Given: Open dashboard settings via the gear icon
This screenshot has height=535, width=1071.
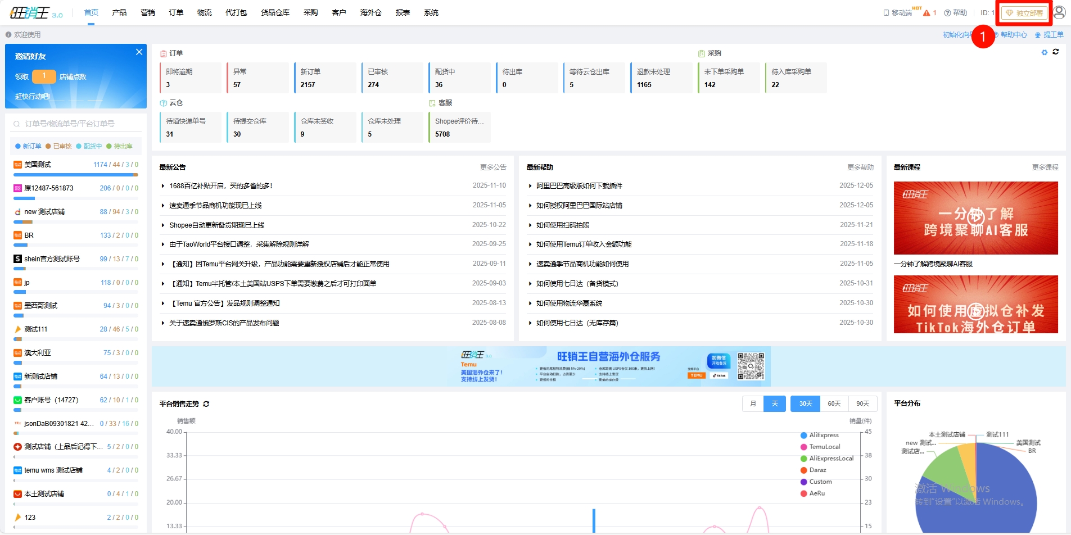Looking at the screenshot, I should coord(1045,52).
